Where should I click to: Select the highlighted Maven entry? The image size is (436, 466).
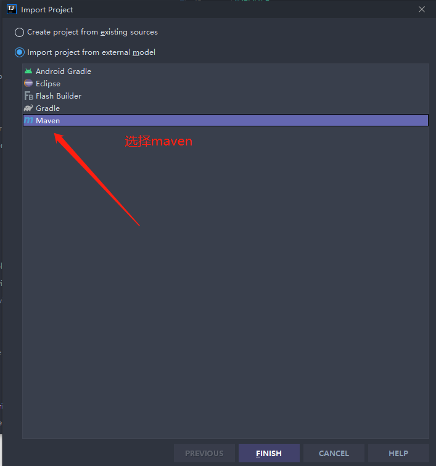pyautogui.click(x=226, y=120)
